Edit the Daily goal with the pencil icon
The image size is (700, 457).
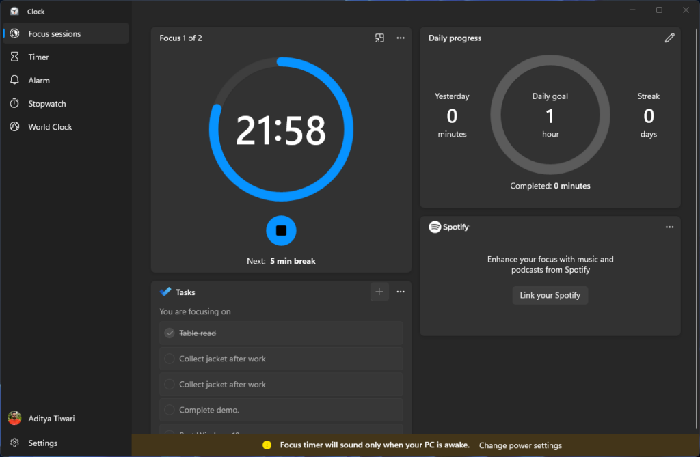669,38
